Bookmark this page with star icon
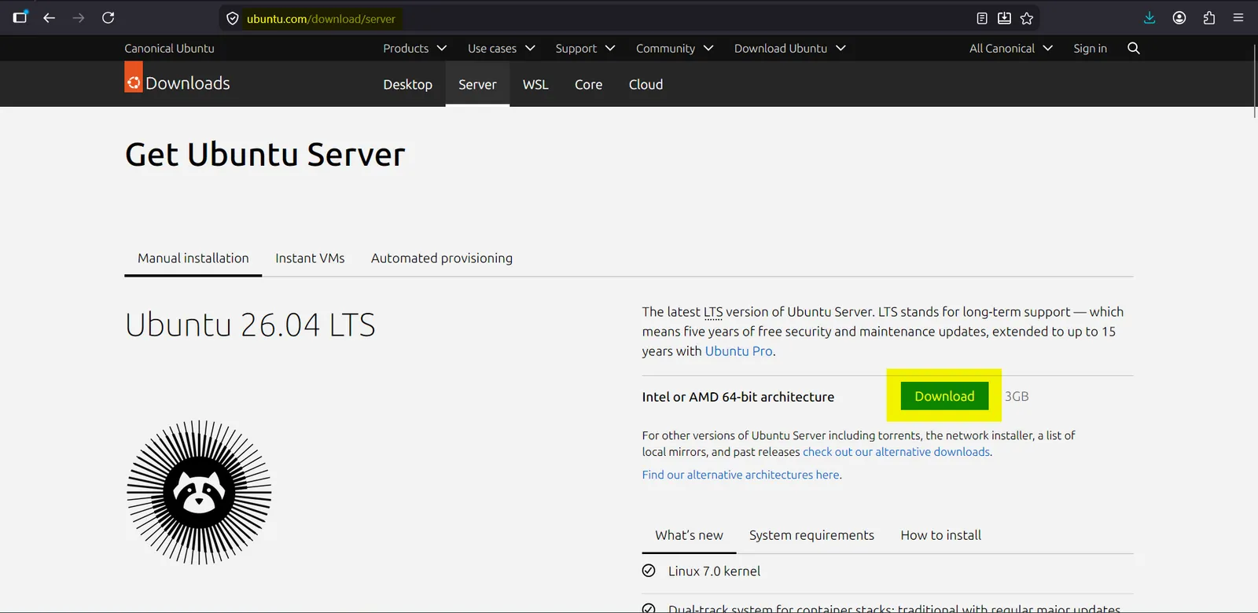Viewport: 1258px width, 613px height. (1027, 19)
